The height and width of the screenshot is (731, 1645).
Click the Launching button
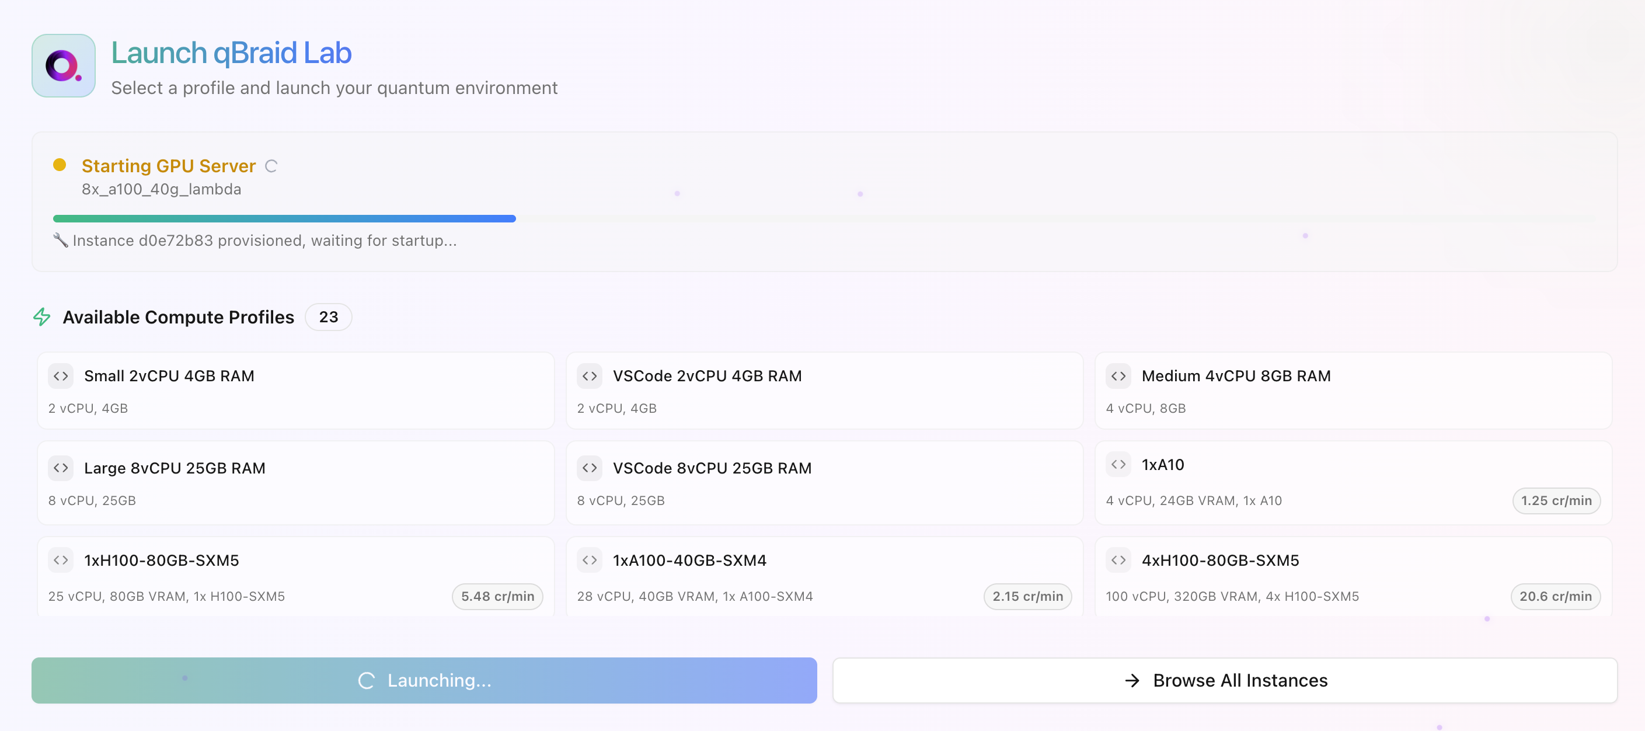pyautogui.click(x=424, y=681)
